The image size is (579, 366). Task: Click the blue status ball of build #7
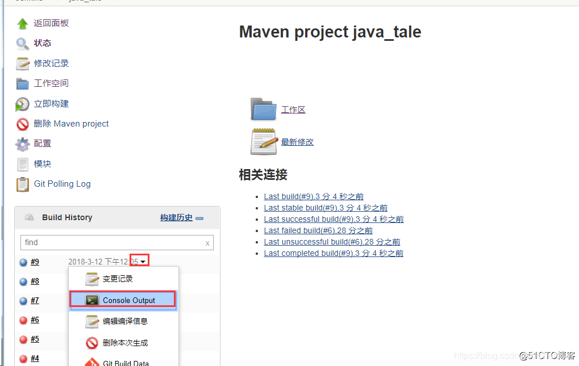(x=23, y=301)
